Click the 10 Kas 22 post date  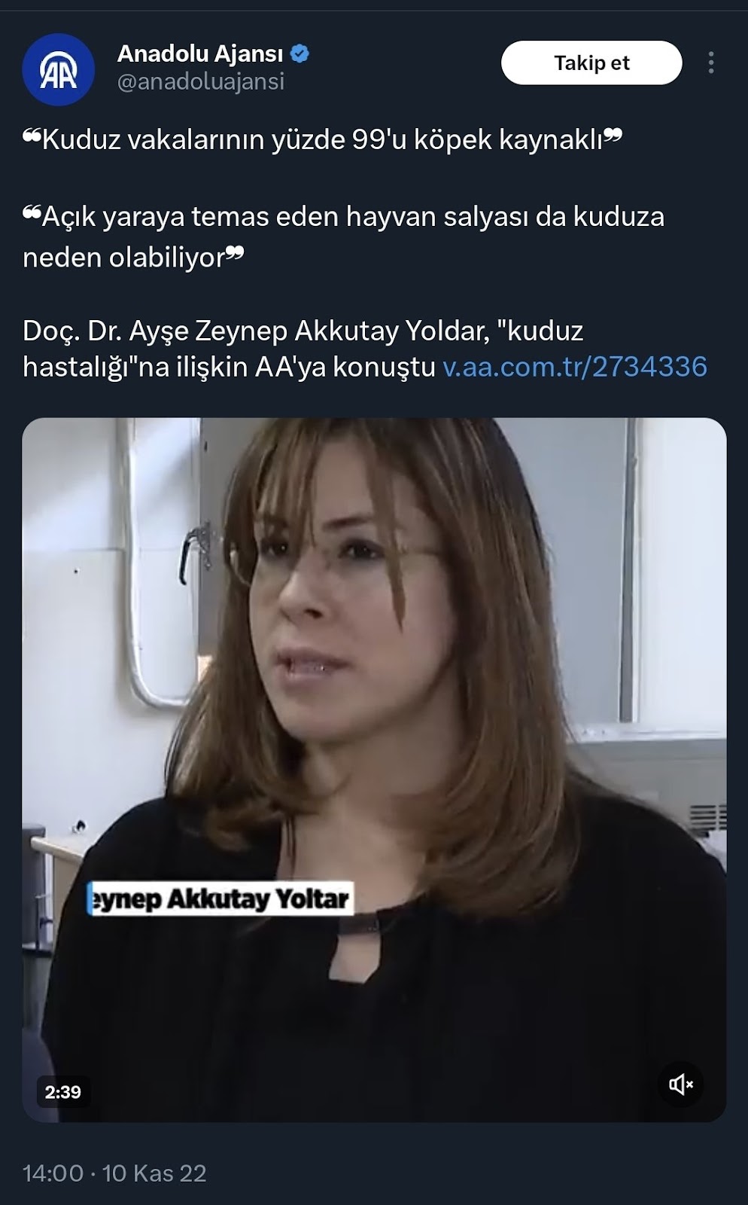[x=154, y=1173]
